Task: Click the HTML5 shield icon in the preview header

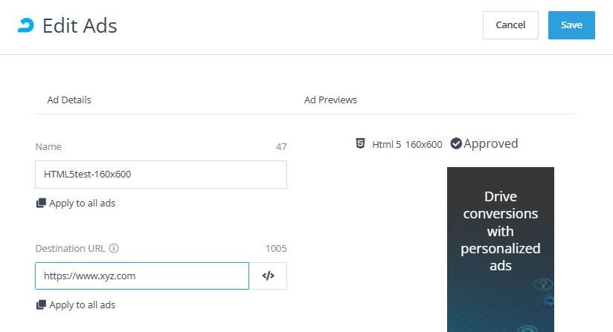Action: (x=360, y=143)
